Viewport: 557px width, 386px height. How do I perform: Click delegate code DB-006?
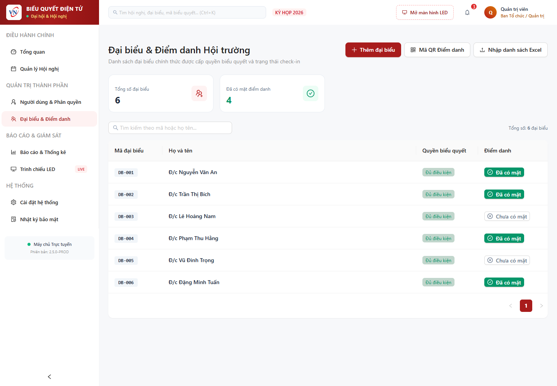[x=126, y=283]
